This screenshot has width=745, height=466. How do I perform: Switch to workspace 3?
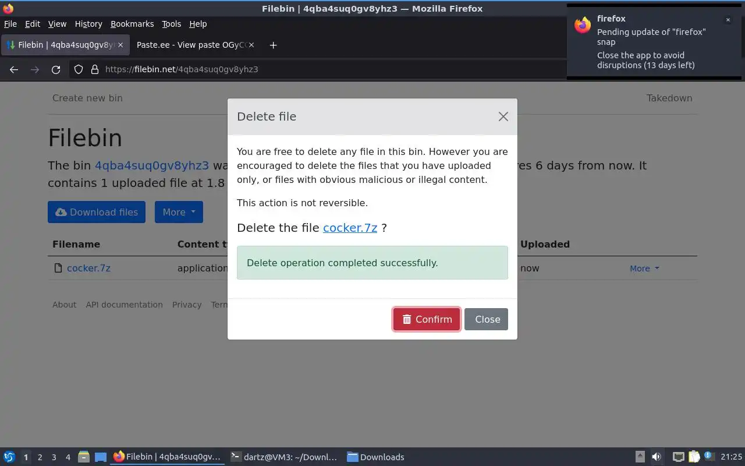click(x=54, y=457)
